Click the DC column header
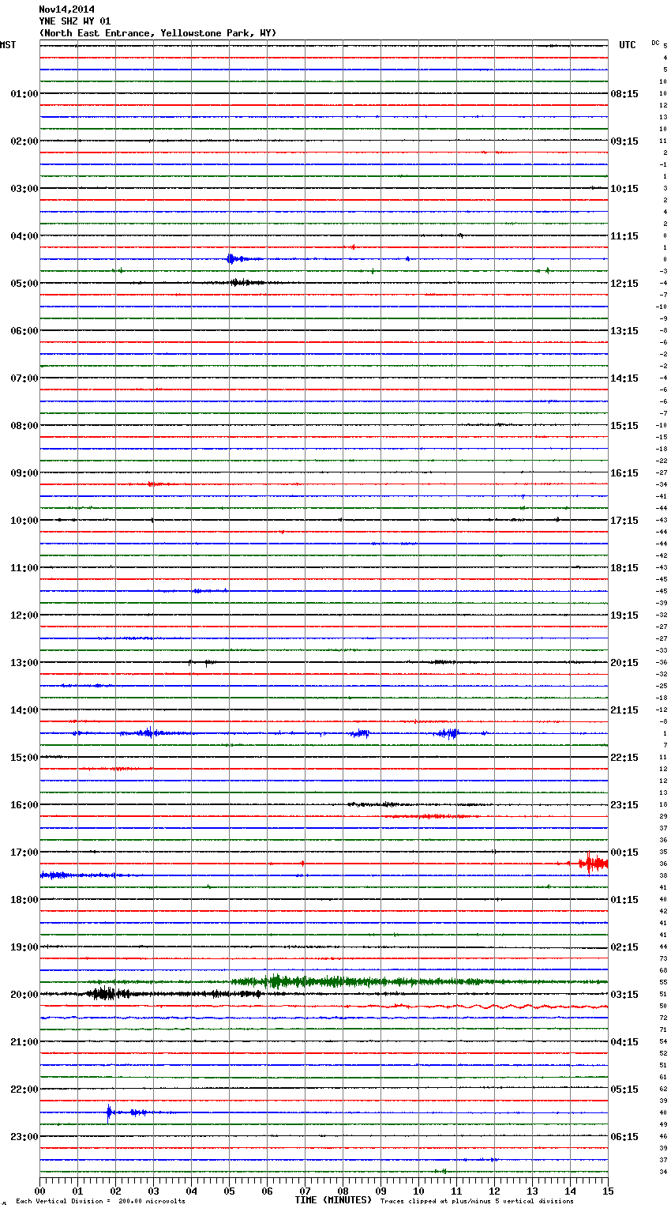The image size is (671, 1212). (655, 42)
